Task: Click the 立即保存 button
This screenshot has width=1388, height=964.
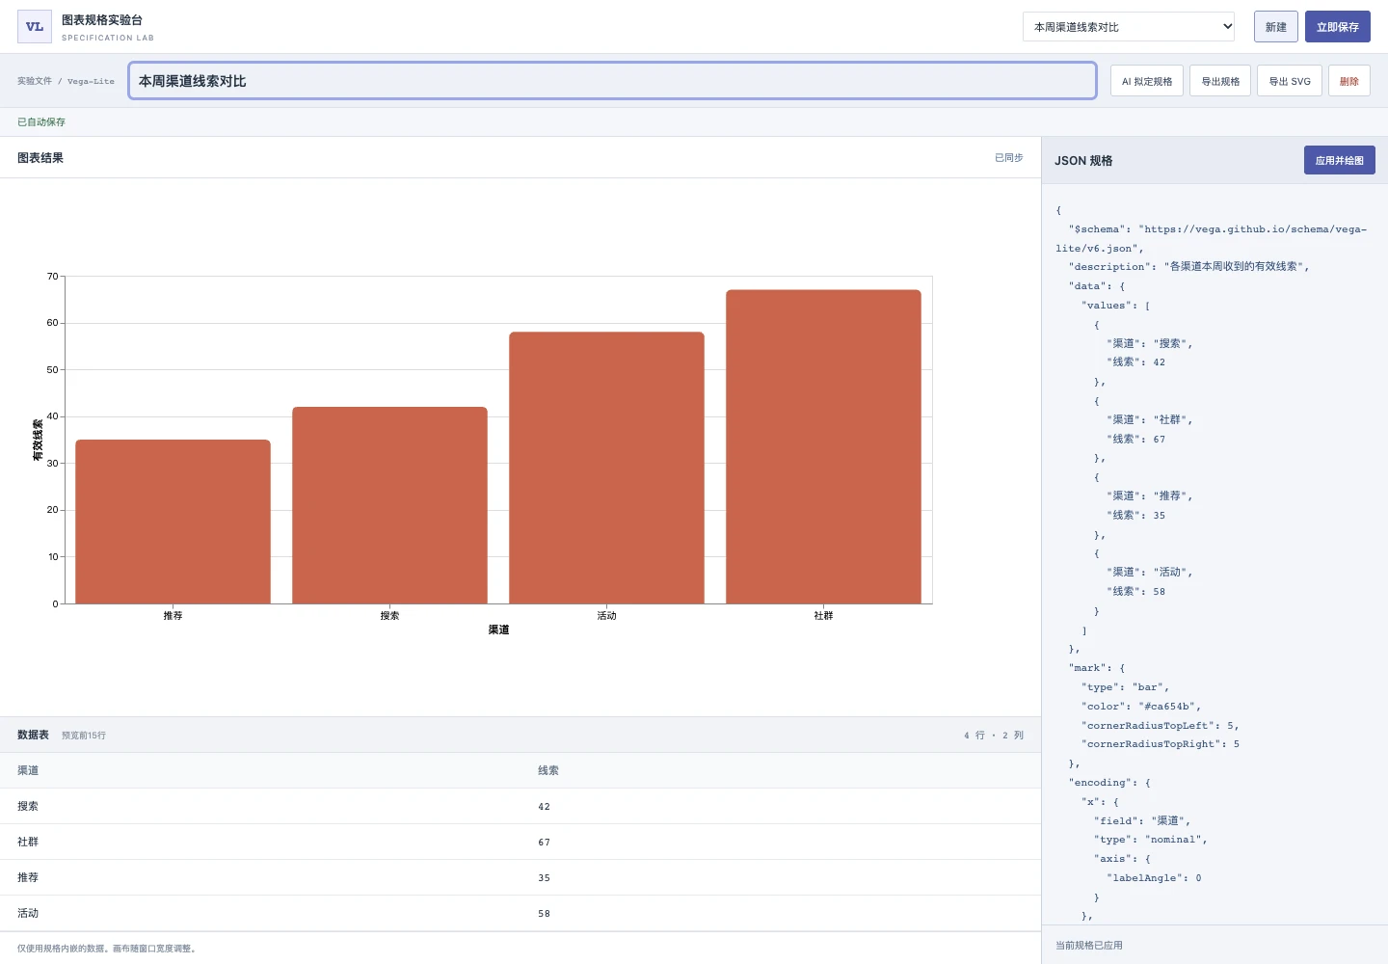Action: pos(1338,27)
